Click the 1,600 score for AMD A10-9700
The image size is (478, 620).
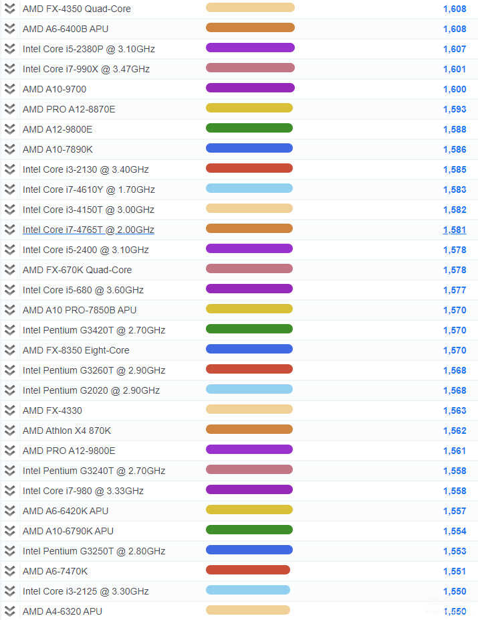455,89
